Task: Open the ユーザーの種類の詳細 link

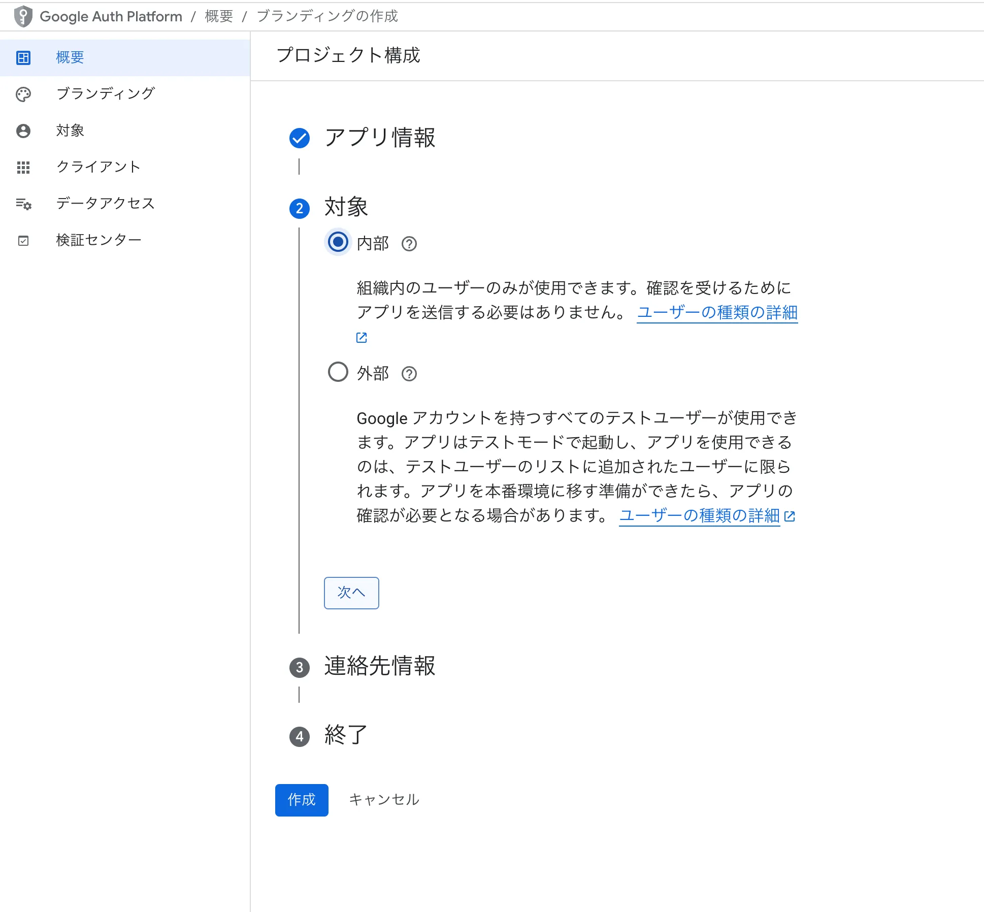Action: [717, 312]
